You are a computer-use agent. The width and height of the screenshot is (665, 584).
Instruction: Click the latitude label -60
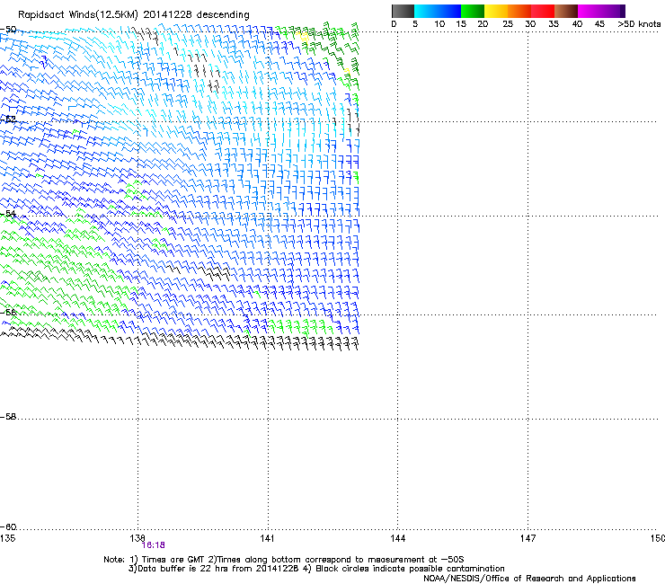[8, 527]
